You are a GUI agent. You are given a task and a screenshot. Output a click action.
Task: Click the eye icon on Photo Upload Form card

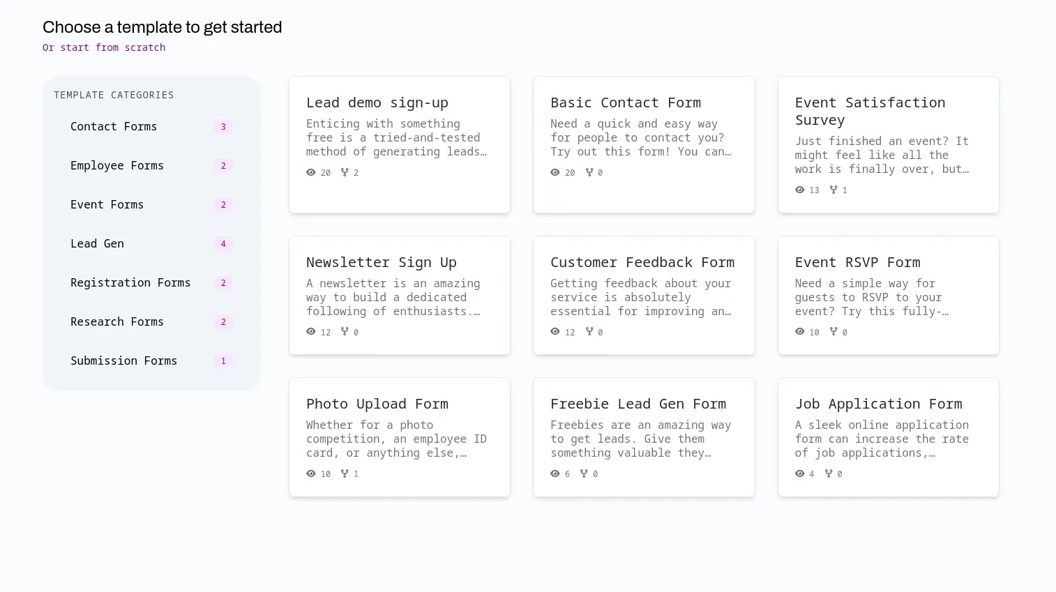point(311,473)
